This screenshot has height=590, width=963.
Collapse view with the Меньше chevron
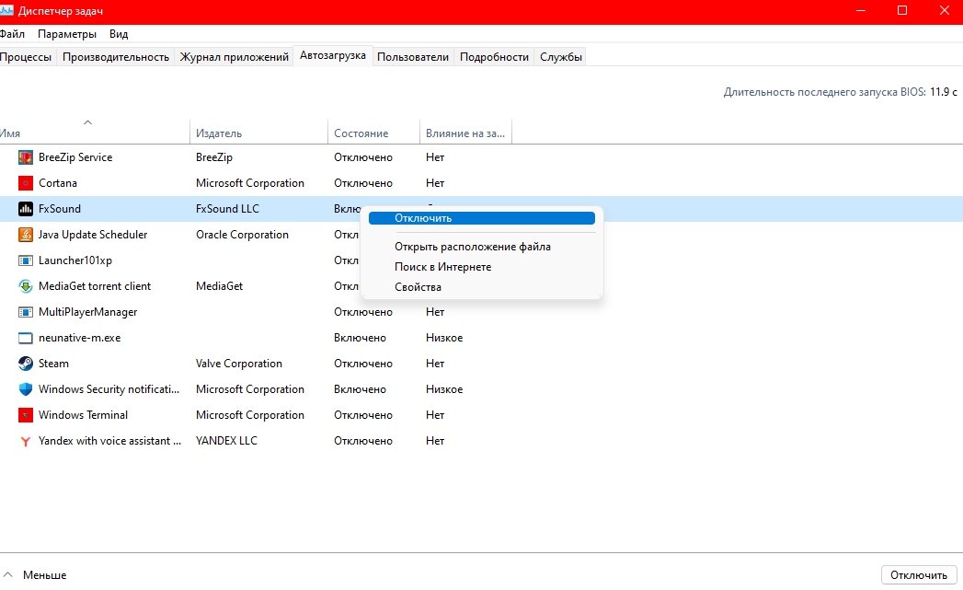tap(7, 574)
